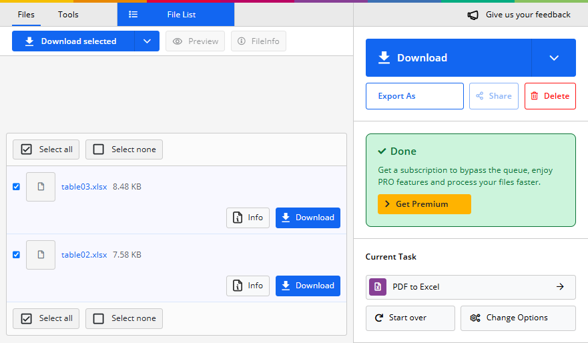Image resolution: width=588 pixels, height=343 pixels.
Task: Click Export As button
Action: (414, 96)
